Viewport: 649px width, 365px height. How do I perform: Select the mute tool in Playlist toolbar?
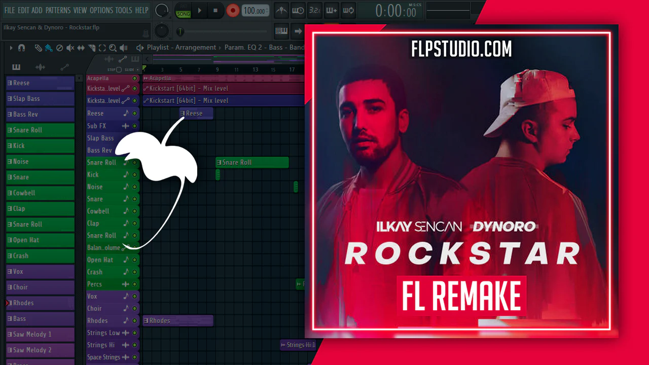point(70,48)
